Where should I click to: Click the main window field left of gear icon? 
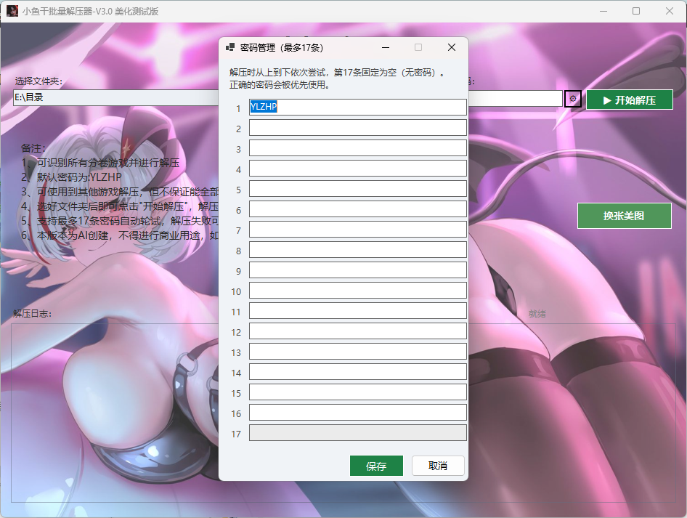pyautogui.click(x=516, y=98)
